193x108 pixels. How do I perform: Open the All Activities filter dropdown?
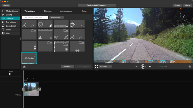56,18
